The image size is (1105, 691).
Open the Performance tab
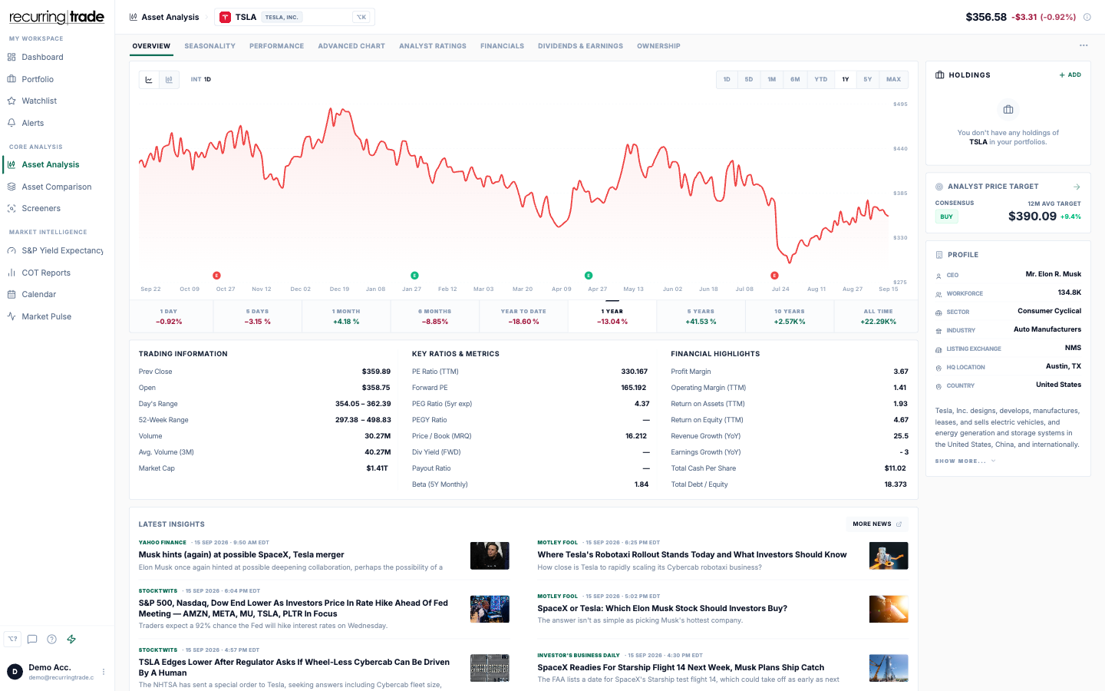click(276, 46)
